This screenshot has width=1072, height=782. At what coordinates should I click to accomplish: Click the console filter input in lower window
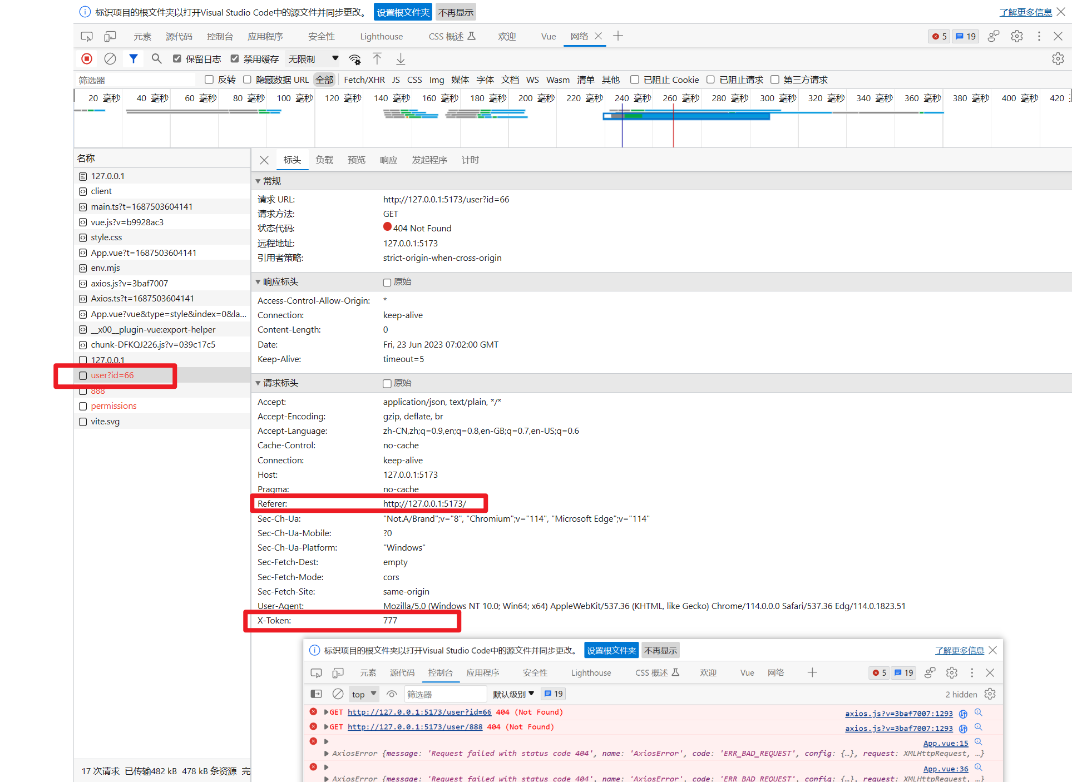pos(446,694)
